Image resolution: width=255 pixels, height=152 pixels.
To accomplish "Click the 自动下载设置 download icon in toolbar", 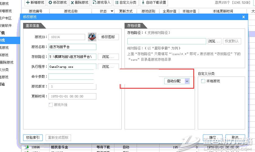I will [x=143, y=3].
